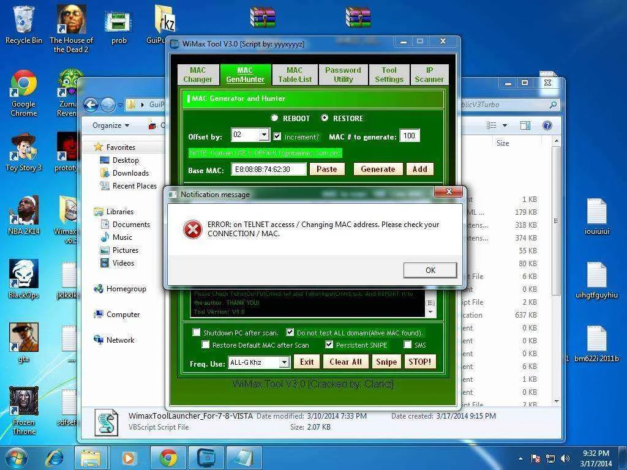The image size is (627, 470).
Task: Click the Action Center flag icon
Action: pyautogui.click(x=536, y=459)
